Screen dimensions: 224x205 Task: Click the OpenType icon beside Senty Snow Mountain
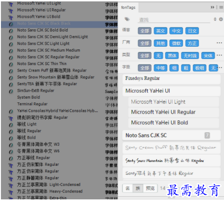pyautogui.click(x=11, y=78)
